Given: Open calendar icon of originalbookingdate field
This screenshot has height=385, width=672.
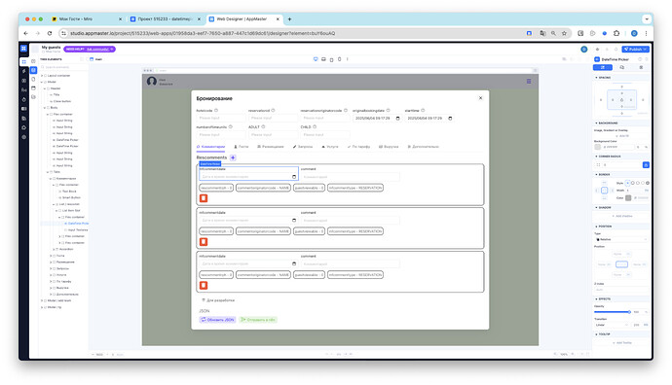Looking at the screenshot, I should (x=397, y=119).
